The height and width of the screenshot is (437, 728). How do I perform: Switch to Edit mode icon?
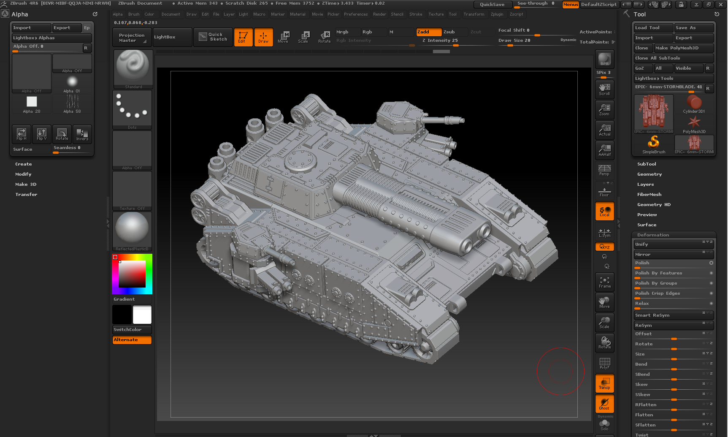point(243,37)
